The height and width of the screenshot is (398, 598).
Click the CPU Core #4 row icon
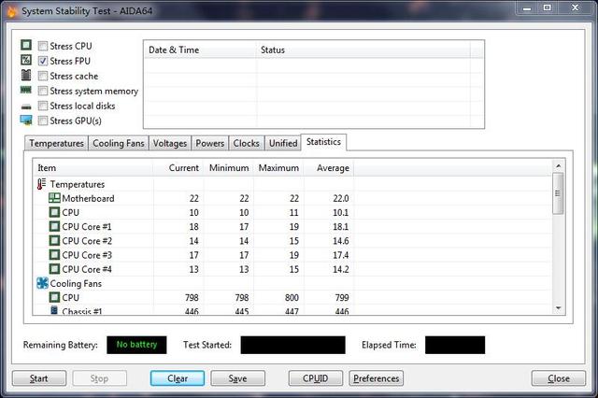(54, 269)
